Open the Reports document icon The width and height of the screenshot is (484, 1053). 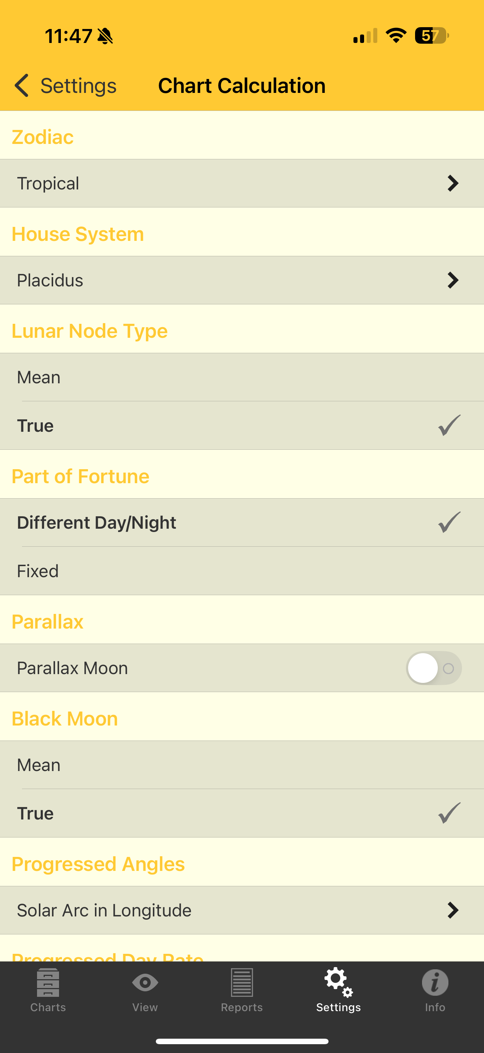pyautogui.click(x=242, y=982)
